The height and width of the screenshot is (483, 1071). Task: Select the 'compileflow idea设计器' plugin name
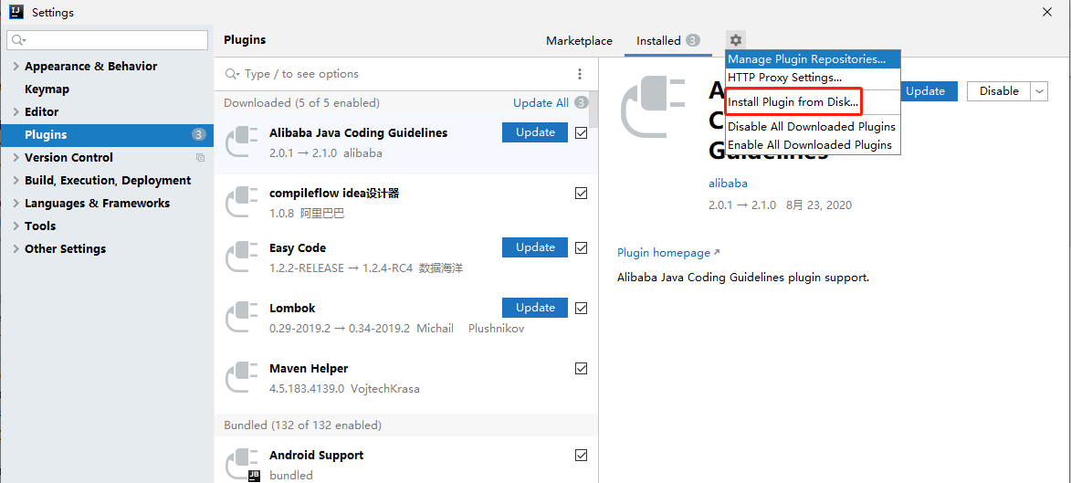pos(334,194)
